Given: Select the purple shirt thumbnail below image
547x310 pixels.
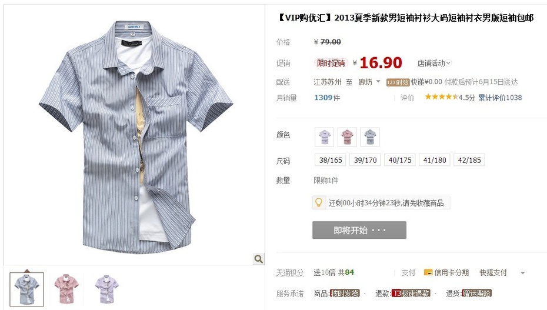Looking at the screenshot, I should click(x=106, y=289).
